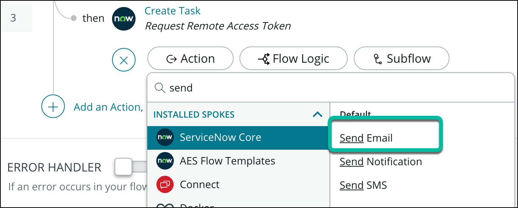Click the circled plus add icon
The image size is (518, 208).
point(53,107)
